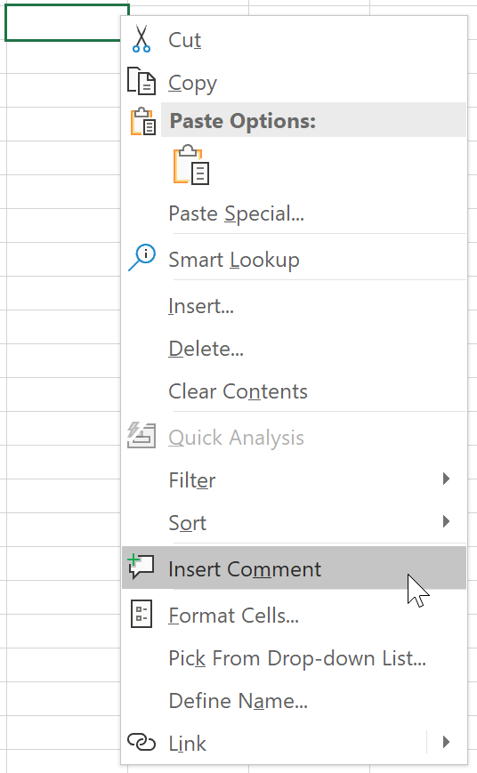Choose Define Name… entry
Viewport: 477px width, 773px height.
click(238, 701)
